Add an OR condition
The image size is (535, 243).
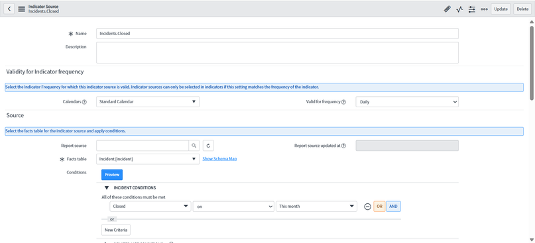379,207
